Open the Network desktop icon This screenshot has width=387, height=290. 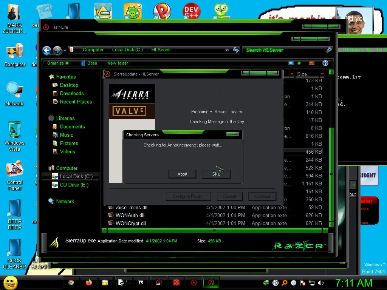coord(15,94)
